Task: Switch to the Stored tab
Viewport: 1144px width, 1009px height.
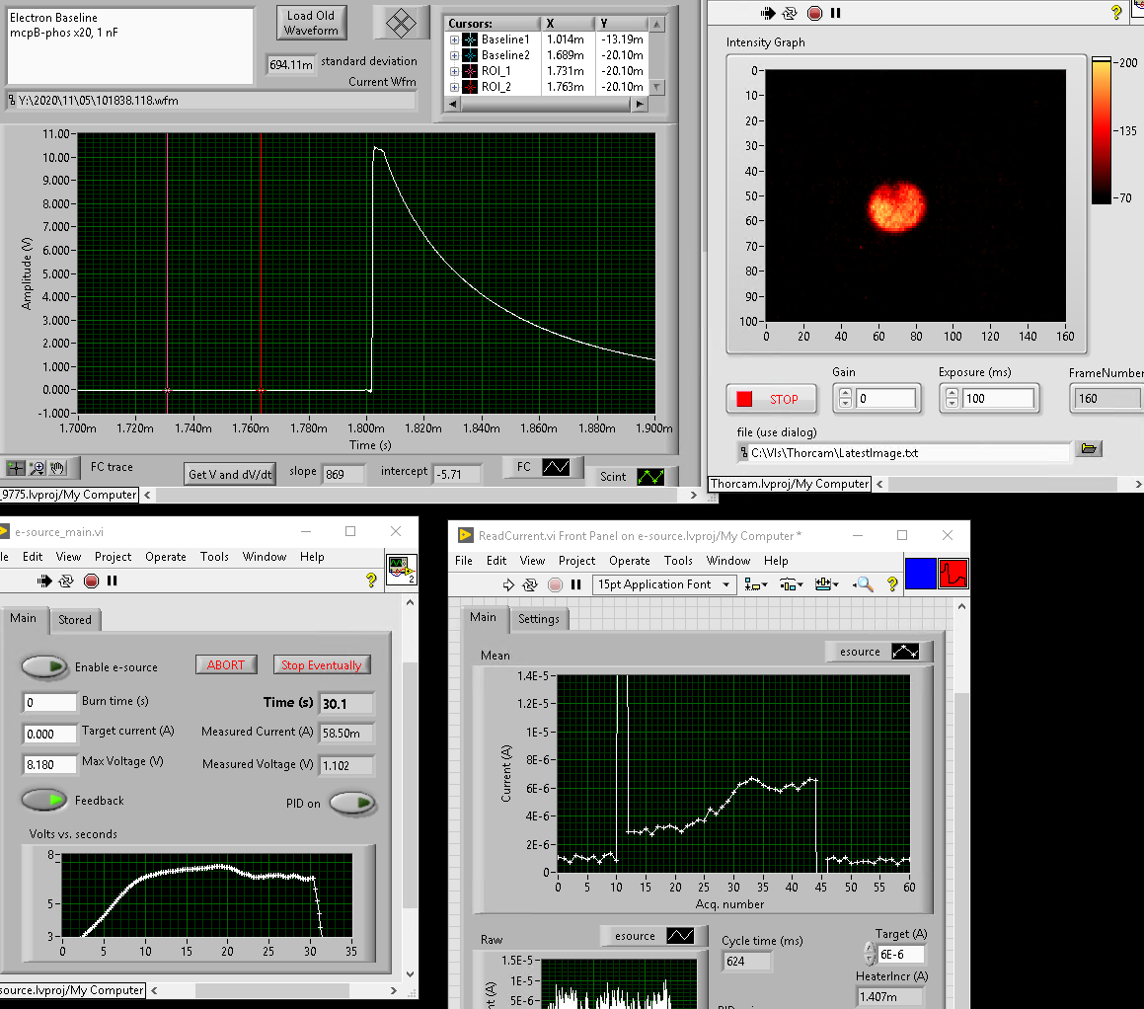Action: click(x=75, y=620)
